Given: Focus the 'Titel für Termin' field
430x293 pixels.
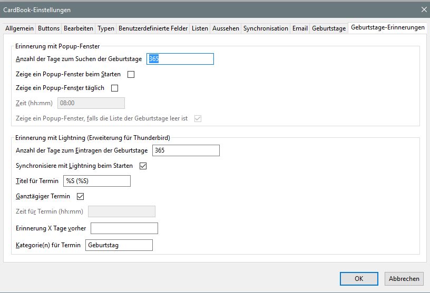Looking at the screenshot, I should 96,181.
